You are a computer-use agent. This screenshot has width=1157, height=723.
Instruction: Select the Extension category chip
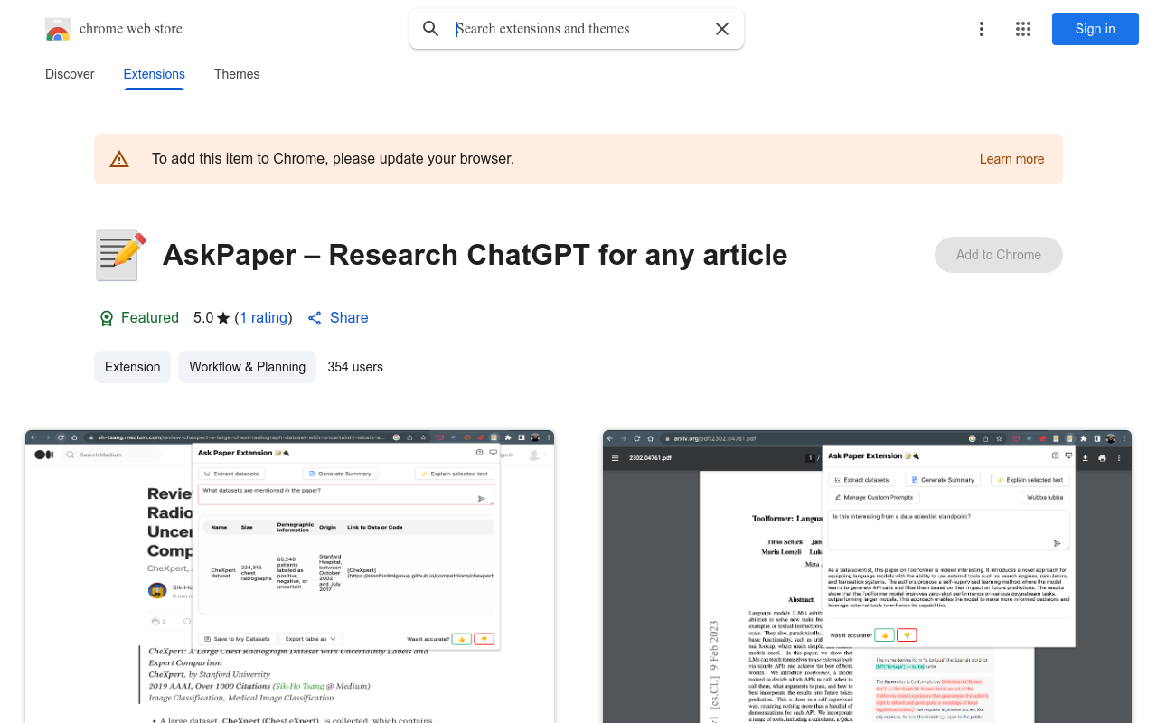pyautogui.click(x=132, y=367)
